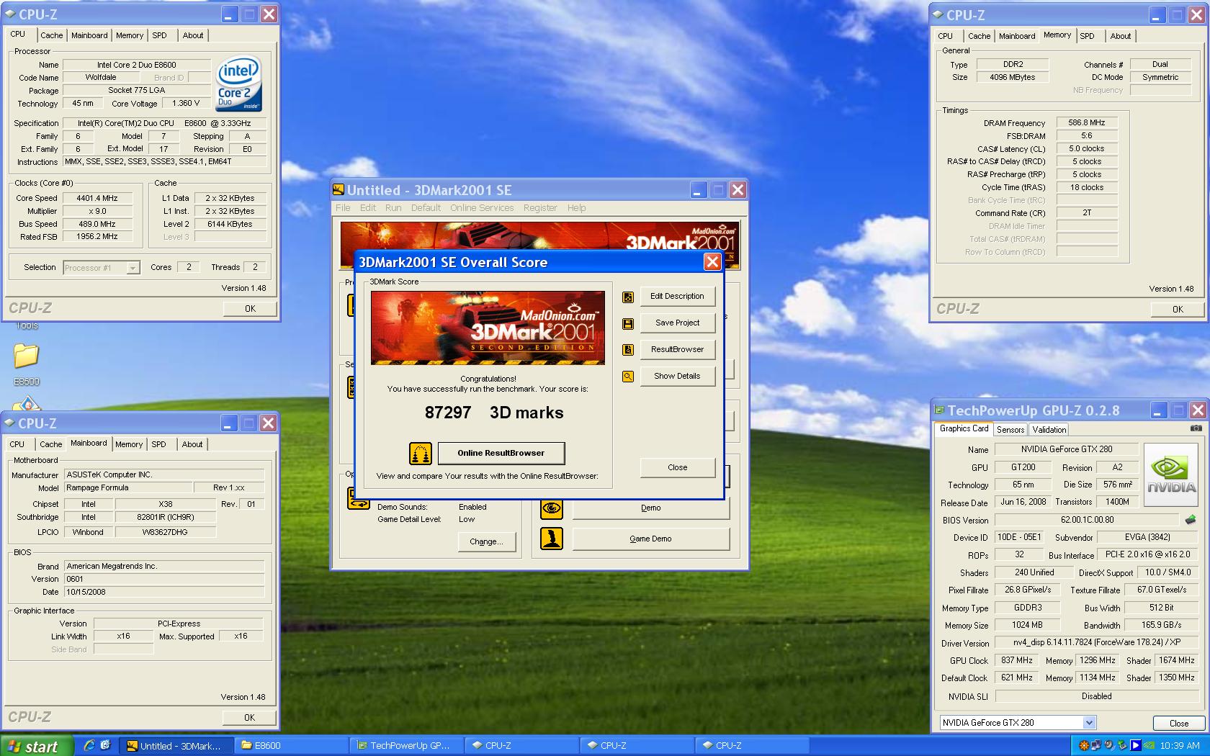1210x756 pixels.
Task: Click the Show Details button
Action: [677, 376]
